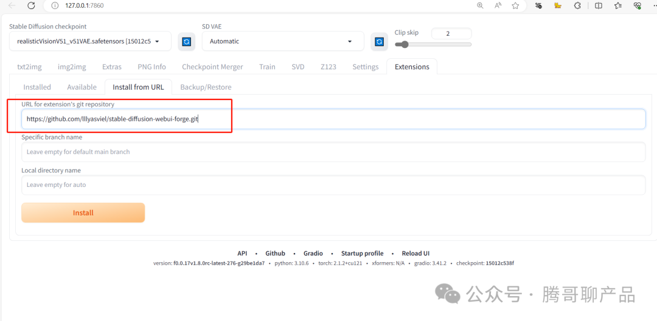Open the browser zoom magnifier icon
This screenshot has height=321, width=657.
[x=480, y=5]
